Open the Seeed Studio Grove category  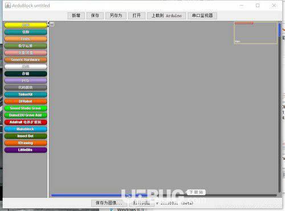pos(26,108)
